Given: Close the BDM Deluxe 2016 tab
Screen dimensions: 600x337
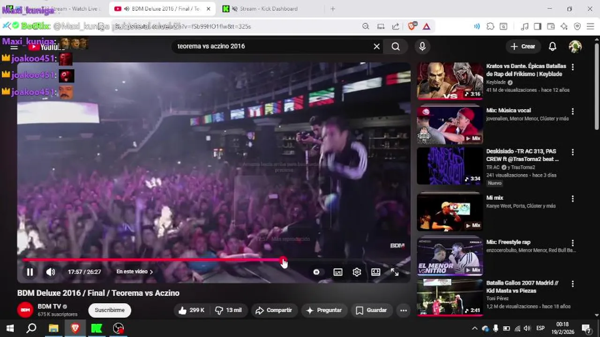Looking at the screenshot, I should (209, 8).
